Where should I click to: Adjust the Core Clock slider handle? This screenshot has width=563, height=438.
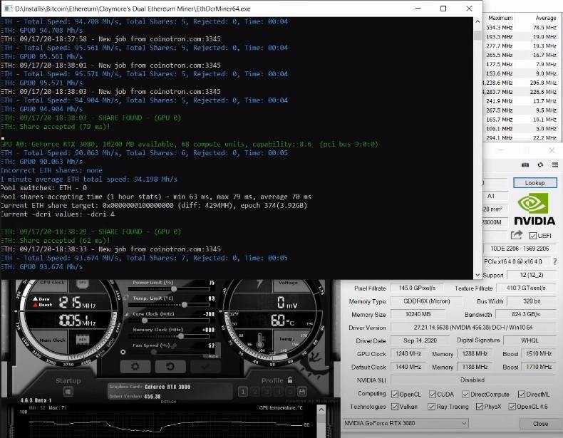145,320
